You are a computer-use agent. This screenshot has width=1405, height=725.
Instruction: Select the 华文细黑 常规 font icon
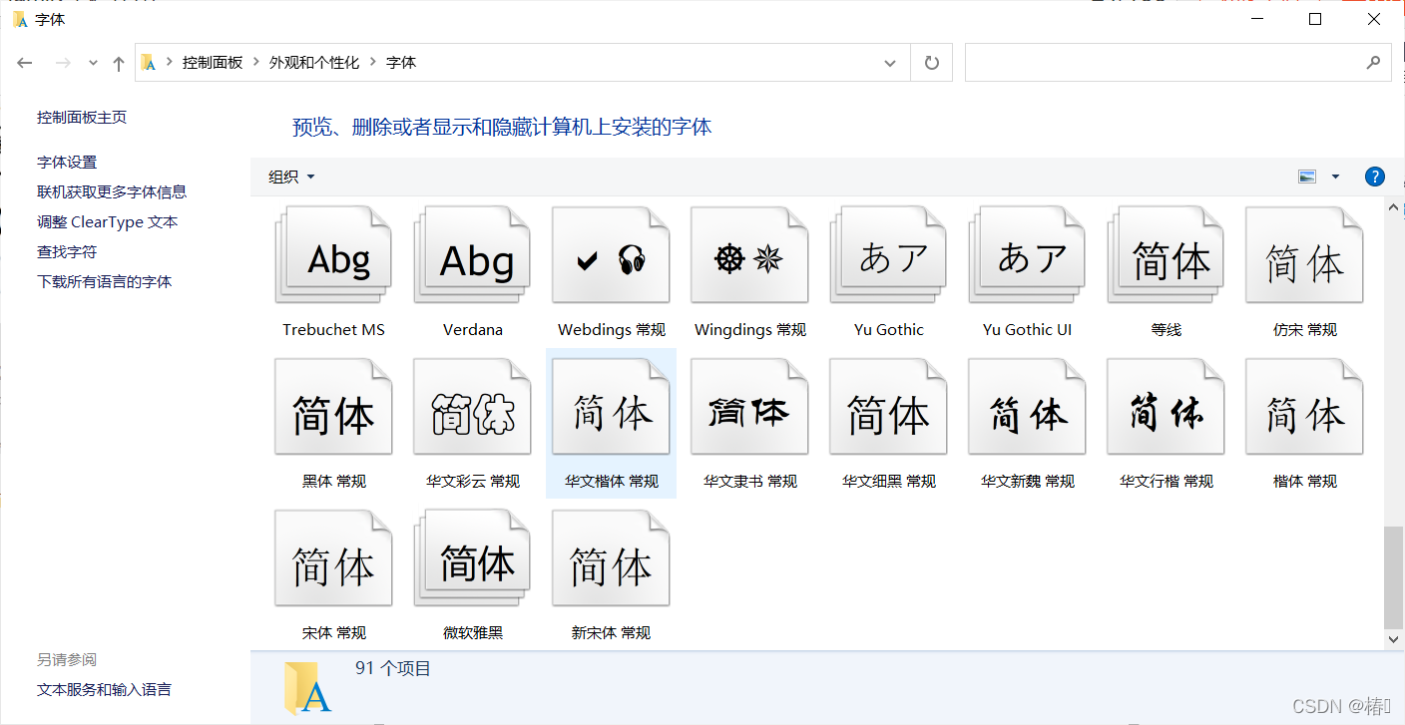(888, 408)
